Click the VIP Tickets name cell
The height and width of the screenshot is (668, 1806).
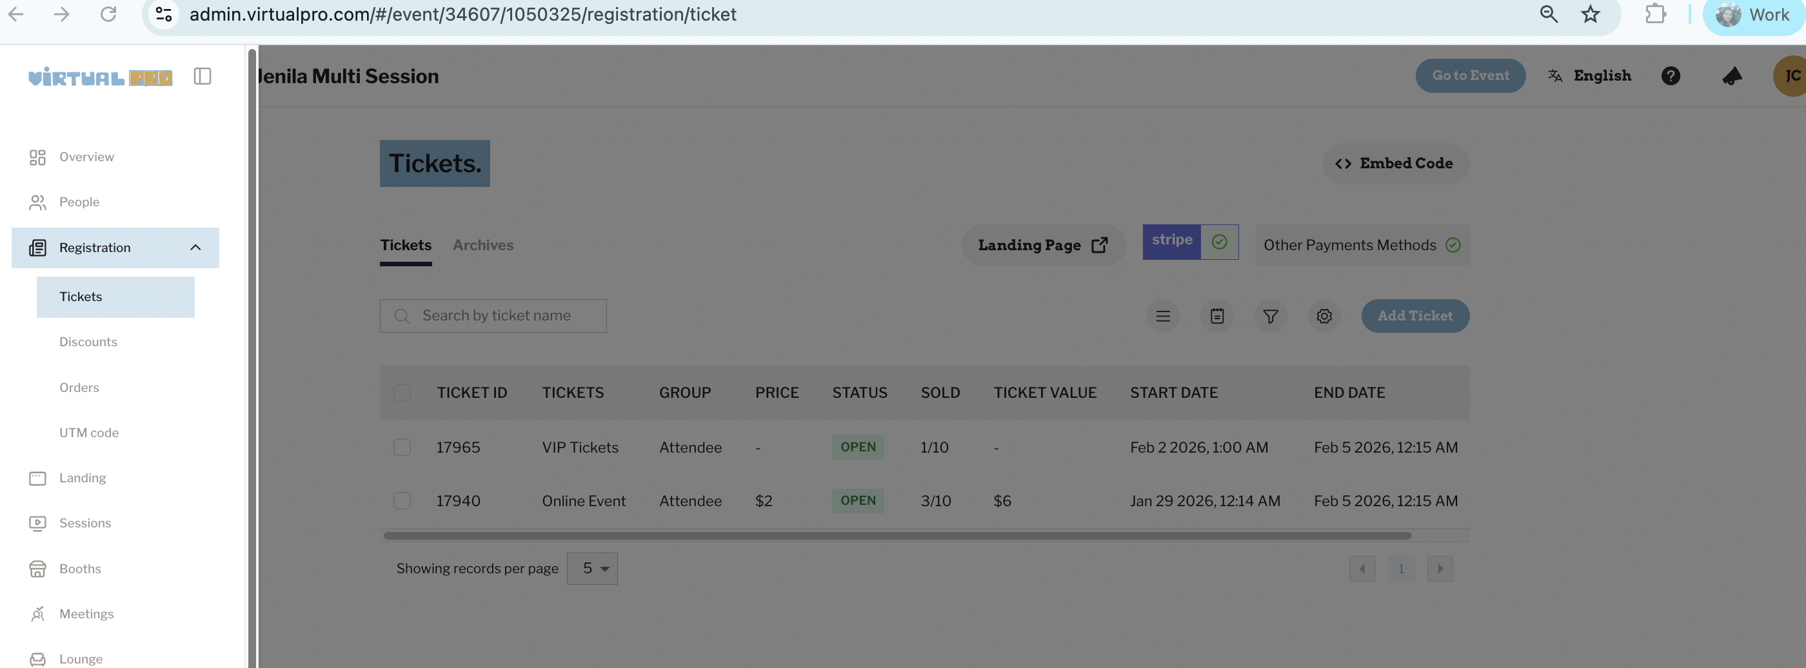(580, 447)
